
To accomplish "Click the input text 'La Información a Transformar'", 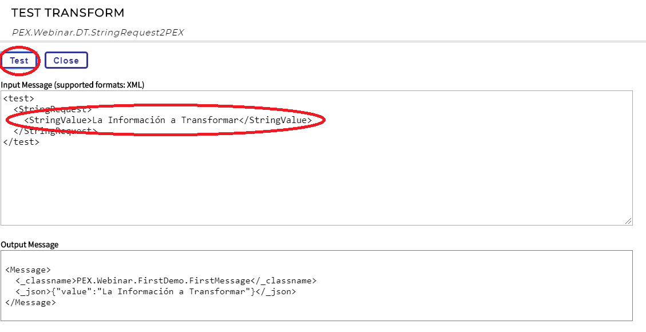I will [x=165, y=120].
